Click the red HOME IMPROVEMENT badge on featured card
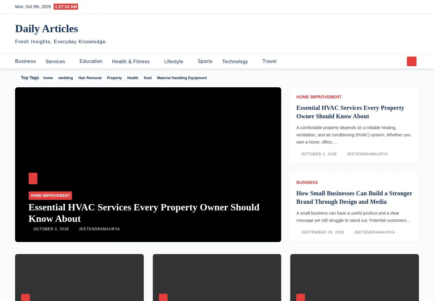 coord(50,196)
